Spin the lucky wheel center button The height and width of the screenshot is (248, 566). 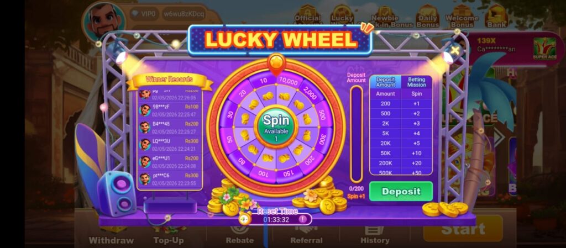pyautogui.click(x=276, y=126)
